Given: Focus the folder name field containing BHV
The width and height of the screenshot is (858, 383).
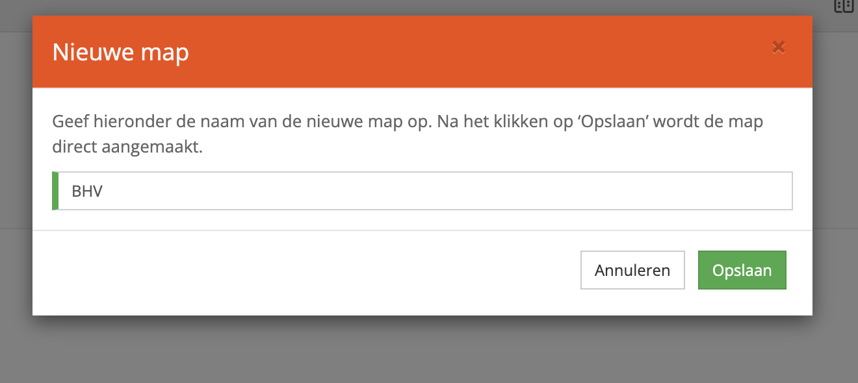Looking at the screenshot, I should (422, 191).
